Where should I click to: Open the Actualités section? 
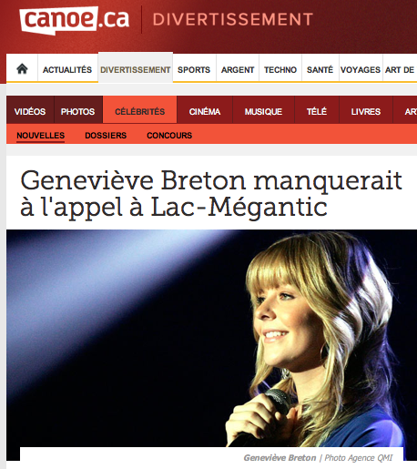click(67, 70)
